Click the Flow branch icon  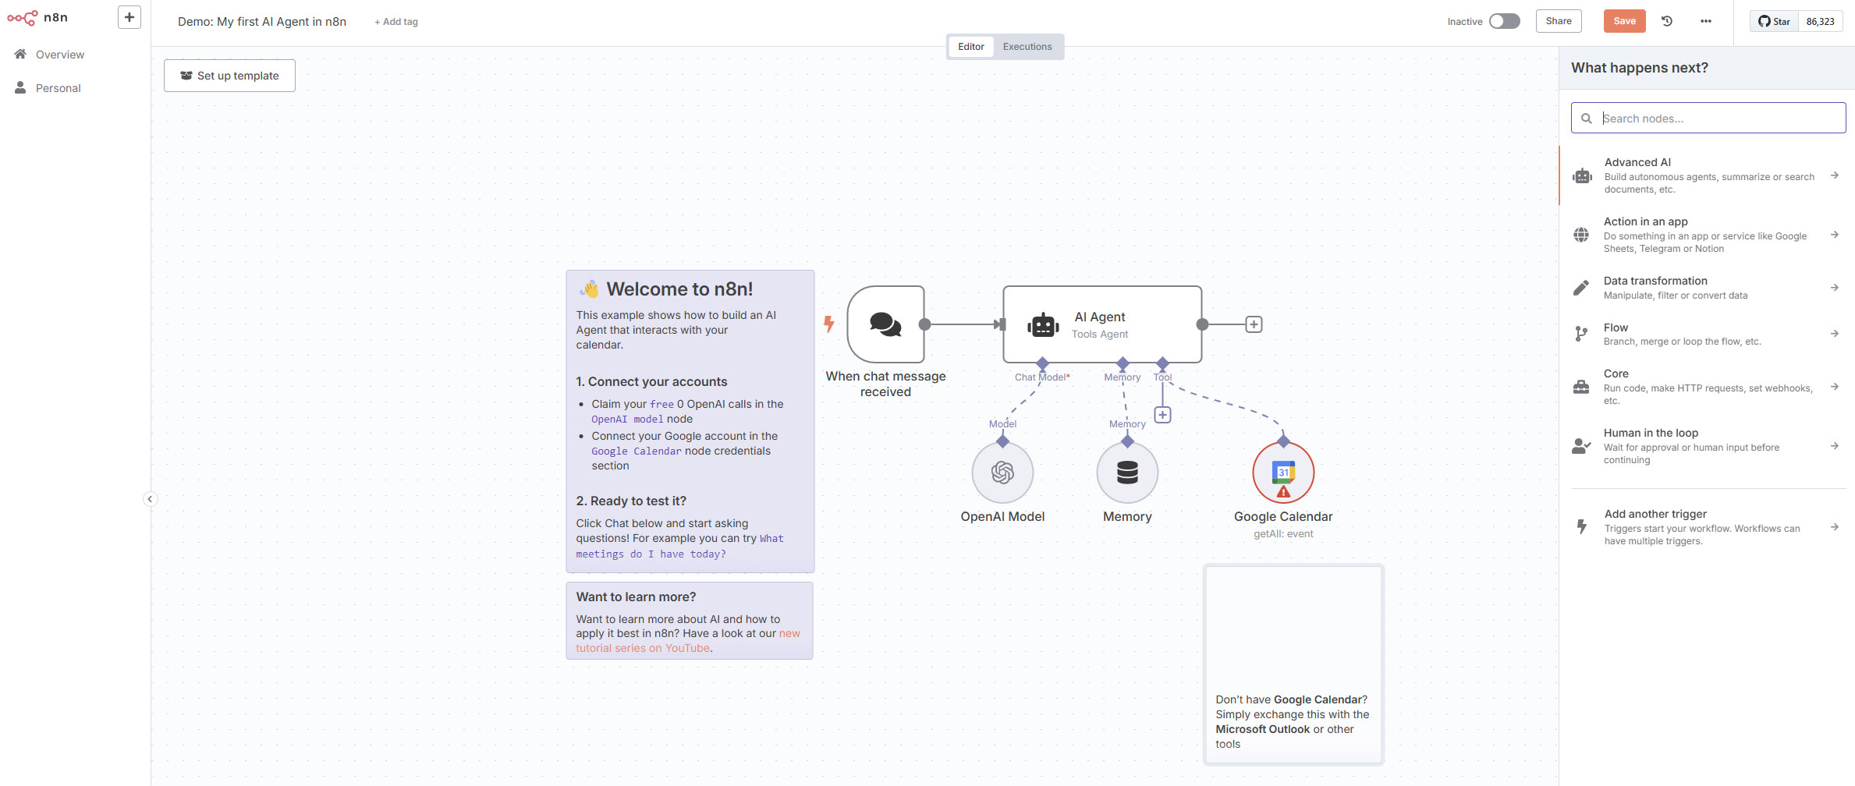click(x=1581, y=334)
